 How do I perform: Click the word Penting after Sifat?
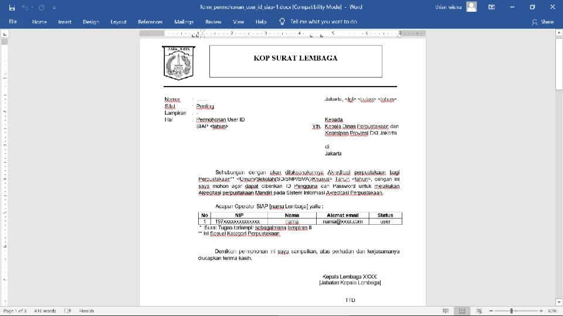pos(205,107)
